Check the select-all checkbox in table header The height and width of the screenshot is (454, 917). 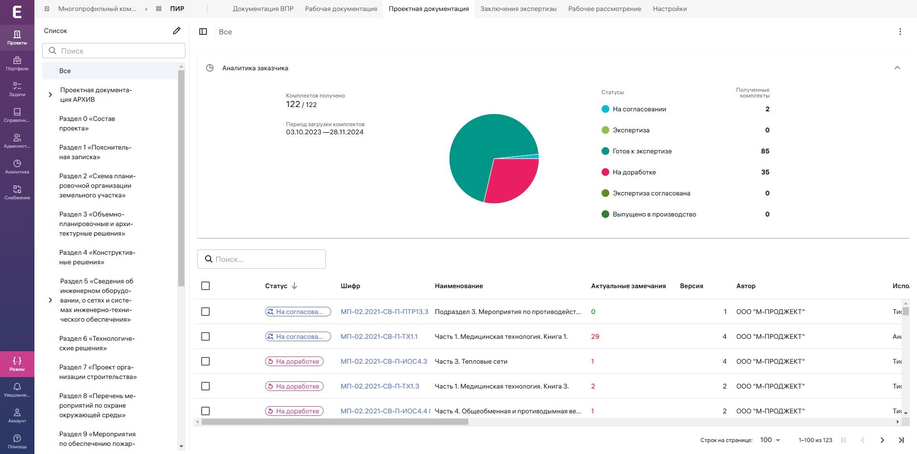coord(205,286)
